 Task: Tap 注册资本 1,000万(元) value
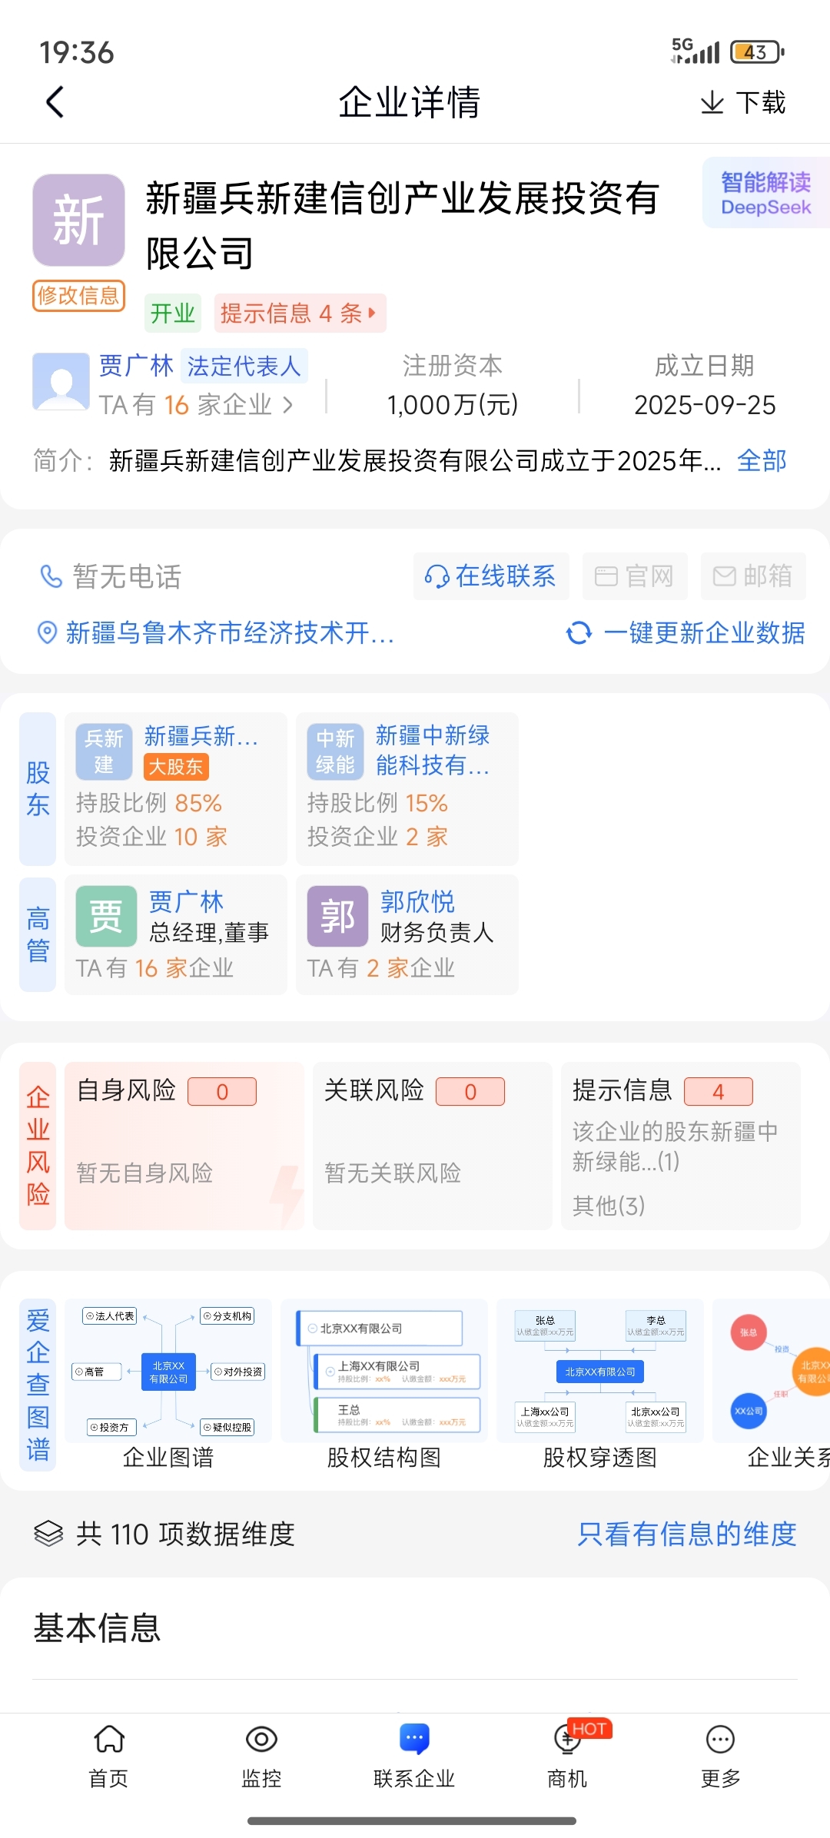(x=453, y=405)
